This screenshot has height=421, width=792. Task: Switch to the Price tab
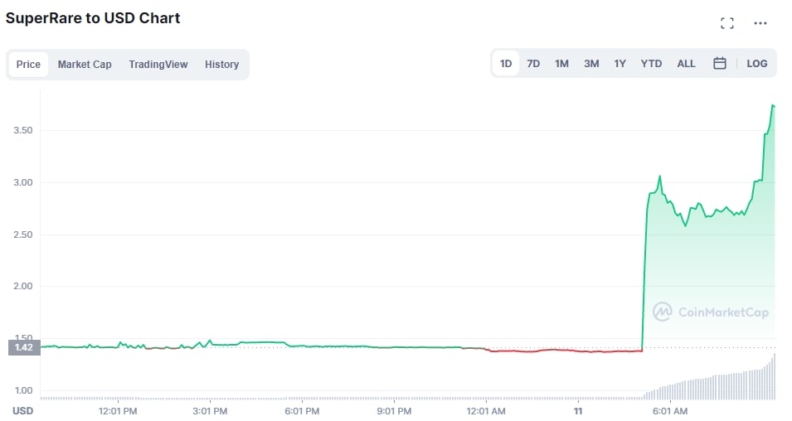(28, 64)
